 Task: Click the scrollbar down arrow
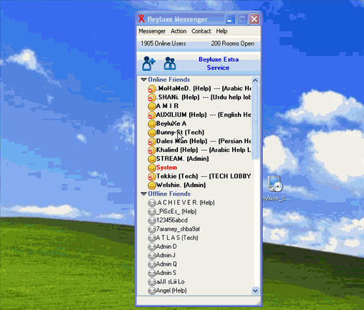255,291
